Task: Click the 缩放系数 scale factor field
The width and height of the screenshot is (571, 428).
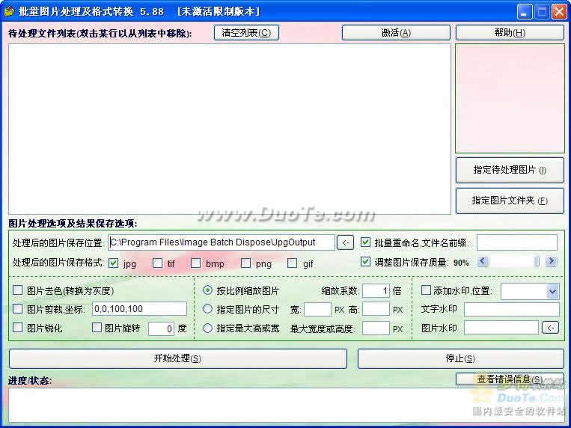Action: click(x=376, y=290)
